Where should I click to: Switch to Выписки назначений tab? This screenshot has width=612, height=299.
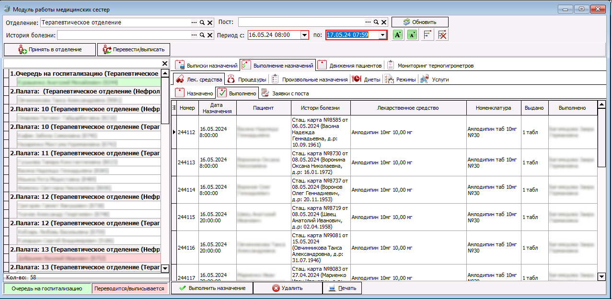tap(206, 65)
